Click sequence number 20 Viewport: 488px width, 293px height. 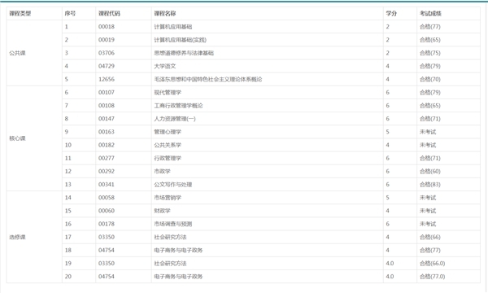pos(68,277)
